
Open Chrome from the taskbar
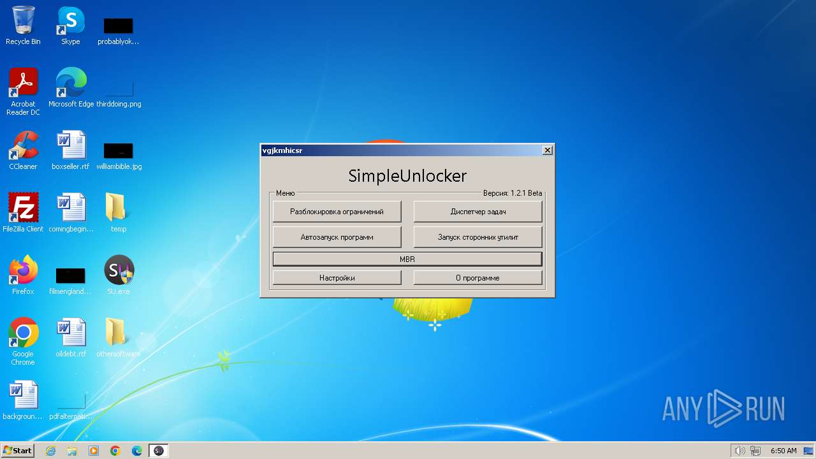tap(115, 451)
